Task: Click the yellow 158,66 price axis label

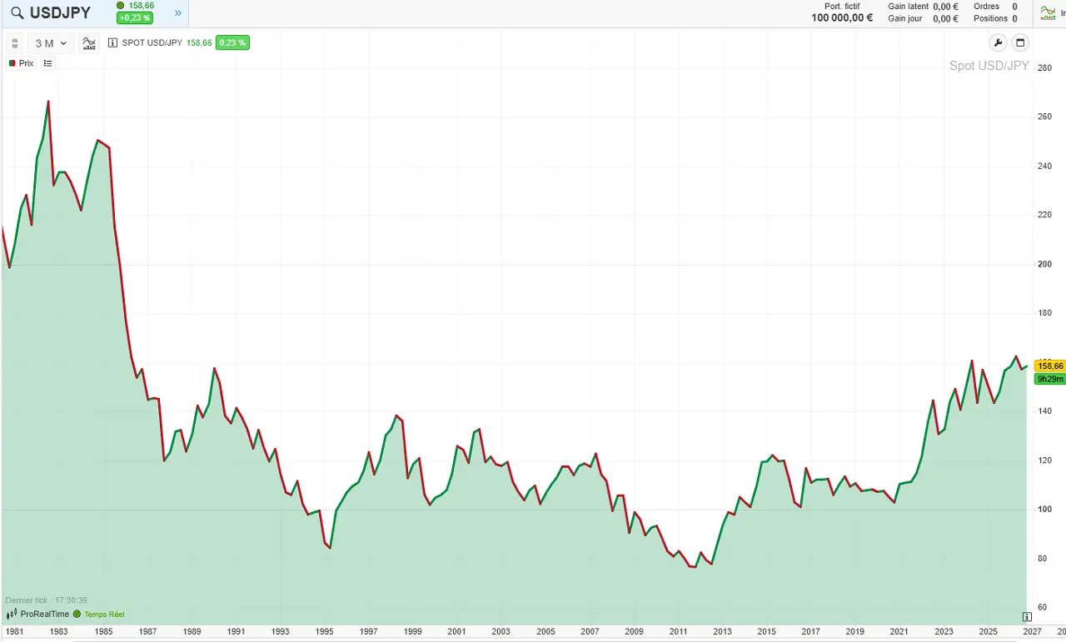Action: tap(1050, 366)
